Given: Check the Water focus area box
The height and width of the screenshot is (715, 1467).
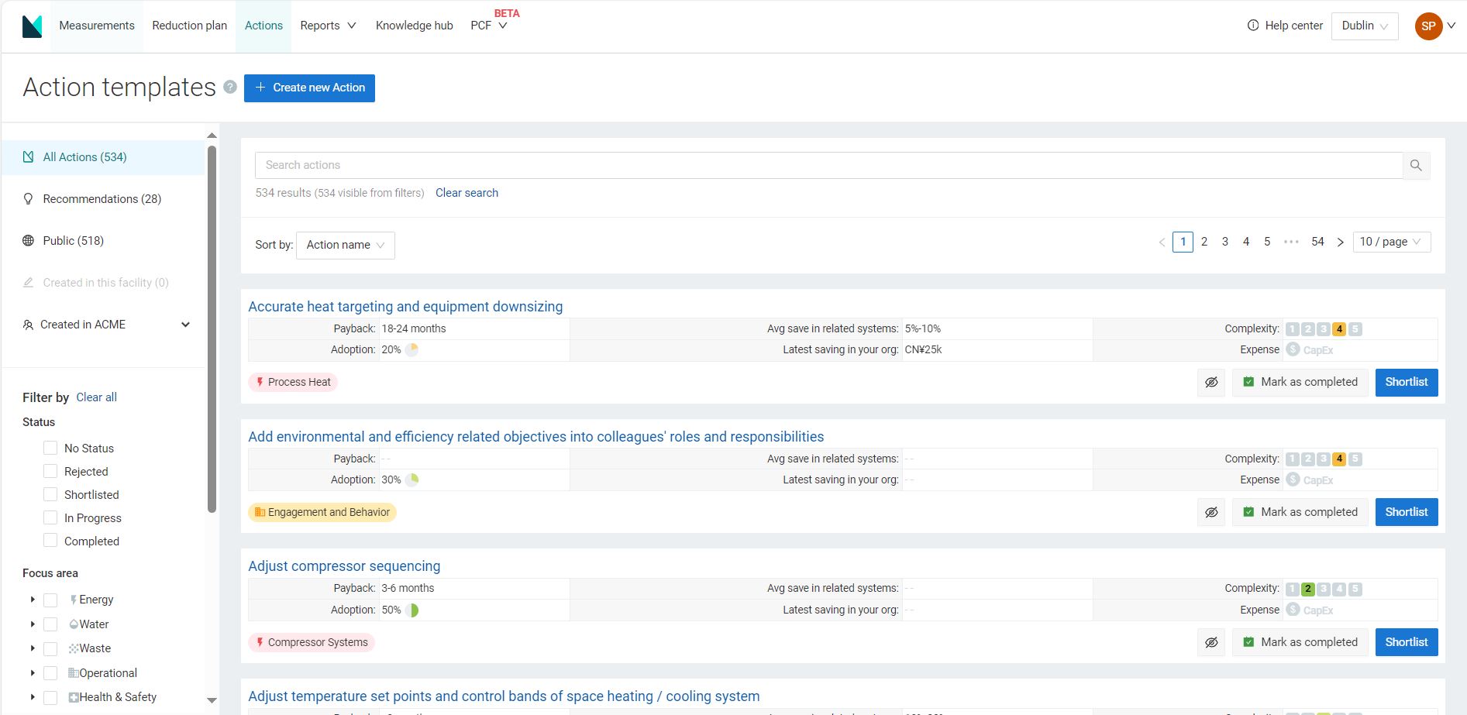Looking at the screenshot, I should tap(50, 624).
